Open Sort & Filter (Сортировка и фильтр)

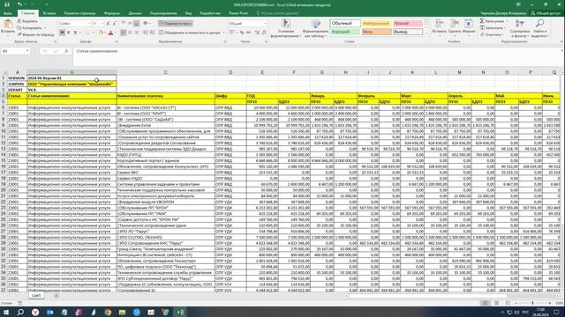(520, 28)
